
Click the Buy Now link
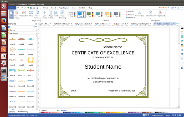(163, 8)
